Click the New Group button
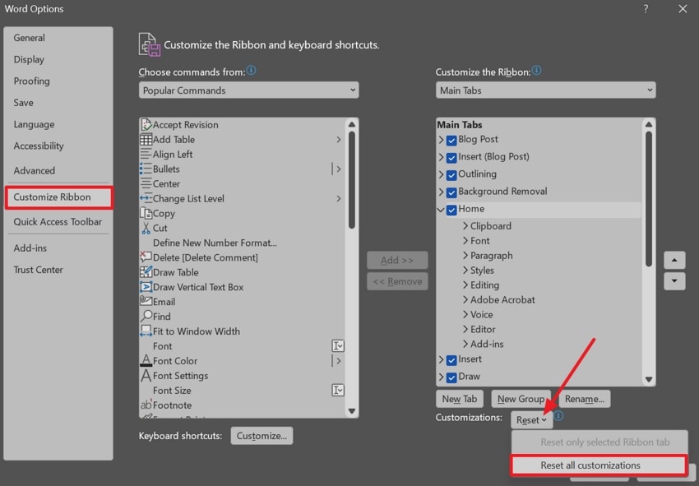This screenshot has height=486, width=699. click(521, 399)
